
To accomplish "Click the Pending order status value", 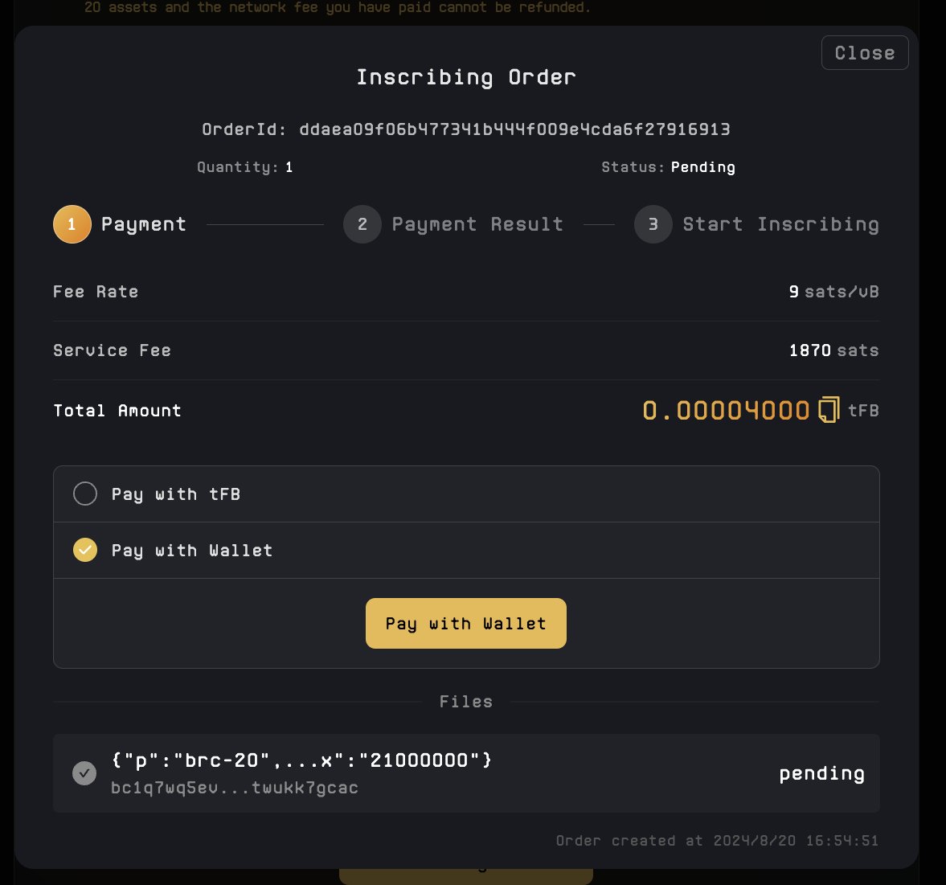I will click(702, 167).
